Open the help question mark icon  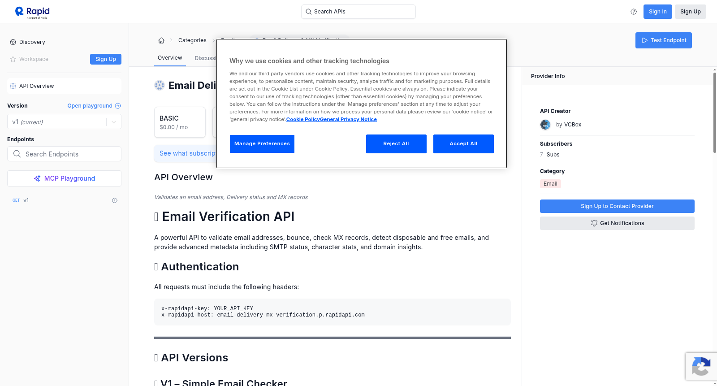coord(634,12)
